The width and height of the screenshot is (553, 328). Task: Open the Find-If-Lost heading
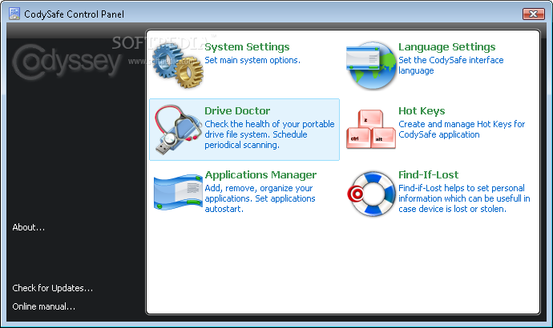coord(429,175)
